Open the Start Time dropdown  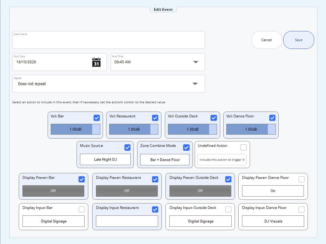click(158, 62)
